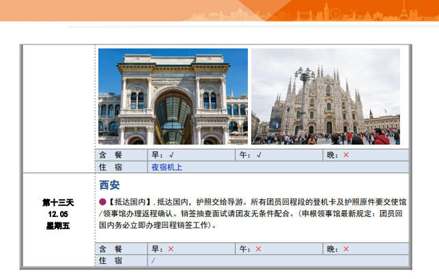Click the 含餐 label in the Xi'an table
The width and height of the screenshot is (439, 279).
(111, 249)
